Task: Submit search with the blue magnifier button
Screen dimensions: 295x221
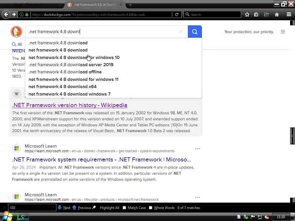Action: 195,32
